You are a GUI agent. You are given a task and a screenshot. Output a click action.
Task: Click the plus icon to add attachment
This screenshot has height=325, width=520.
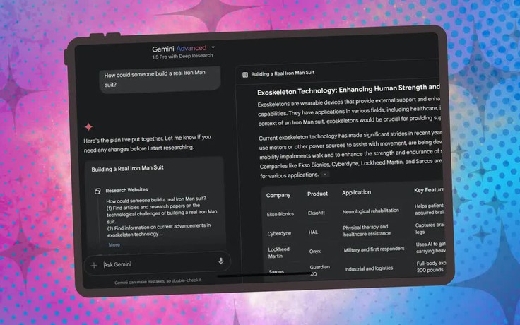[94, 265]
